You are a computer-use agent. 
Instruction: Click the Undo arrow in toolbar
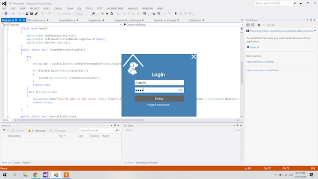(x=42, y=14)
